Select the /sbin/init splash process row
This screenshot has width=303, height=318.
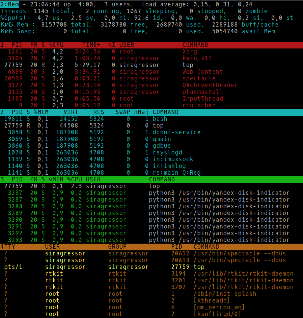pyautogui.click(x=135, y=294)
